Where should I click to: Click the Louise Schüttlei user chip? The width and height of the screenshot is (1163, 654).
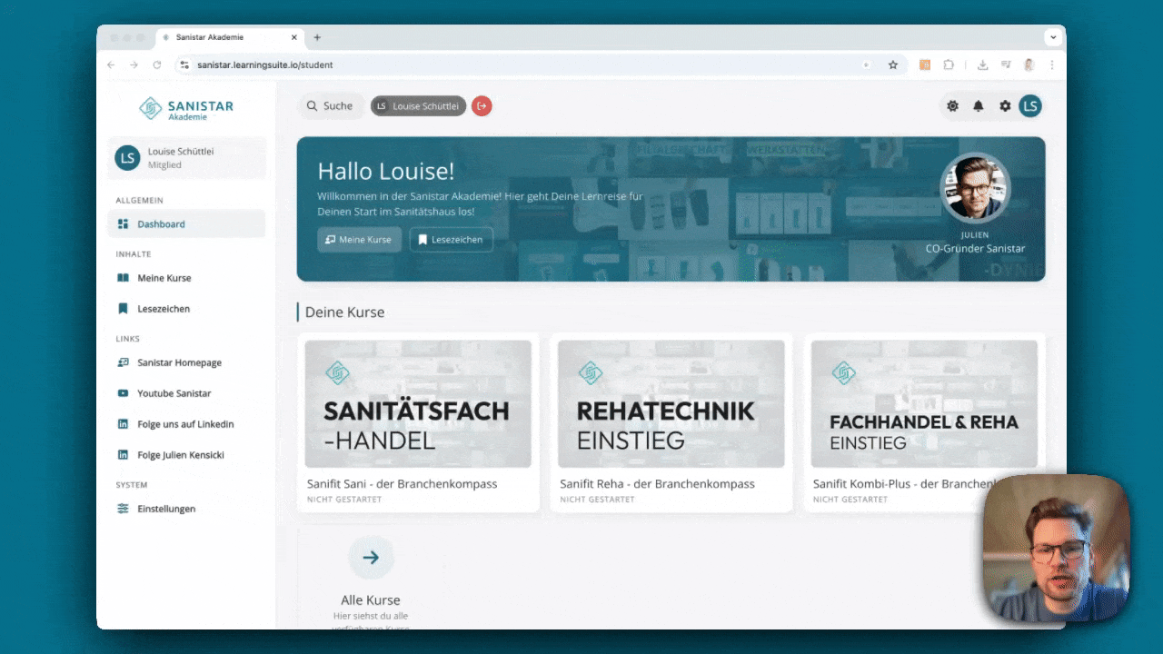coord(419,106)
